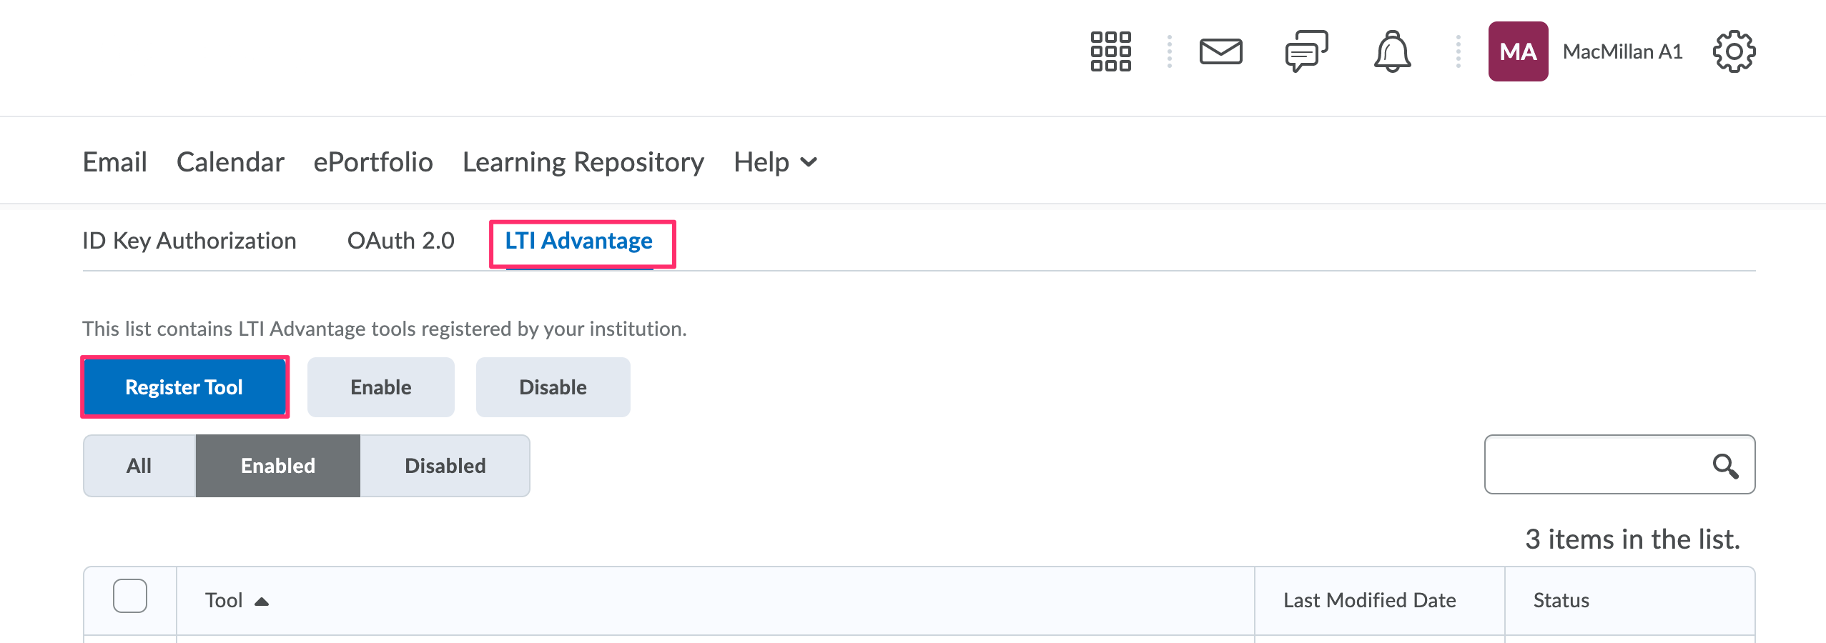Sort the Tool column by its arrow
This screenshot has height=643, width=1826.
coord(262,600)
